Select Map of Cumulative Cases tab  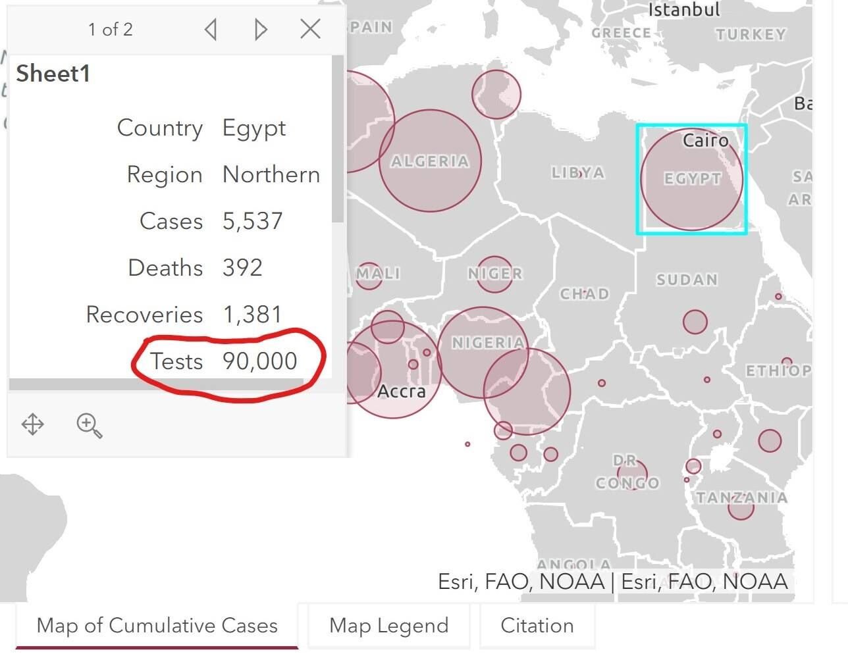pos(157,625)
